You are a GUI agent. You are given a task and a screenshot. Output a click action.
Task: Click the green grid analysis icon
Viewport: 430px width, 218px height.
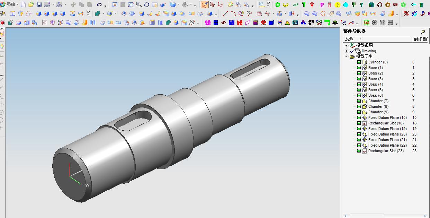(366, 23)
